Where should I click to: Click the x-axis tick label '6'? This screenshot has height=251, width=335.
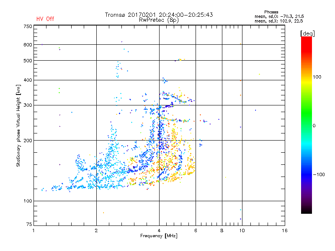(196, 231)
